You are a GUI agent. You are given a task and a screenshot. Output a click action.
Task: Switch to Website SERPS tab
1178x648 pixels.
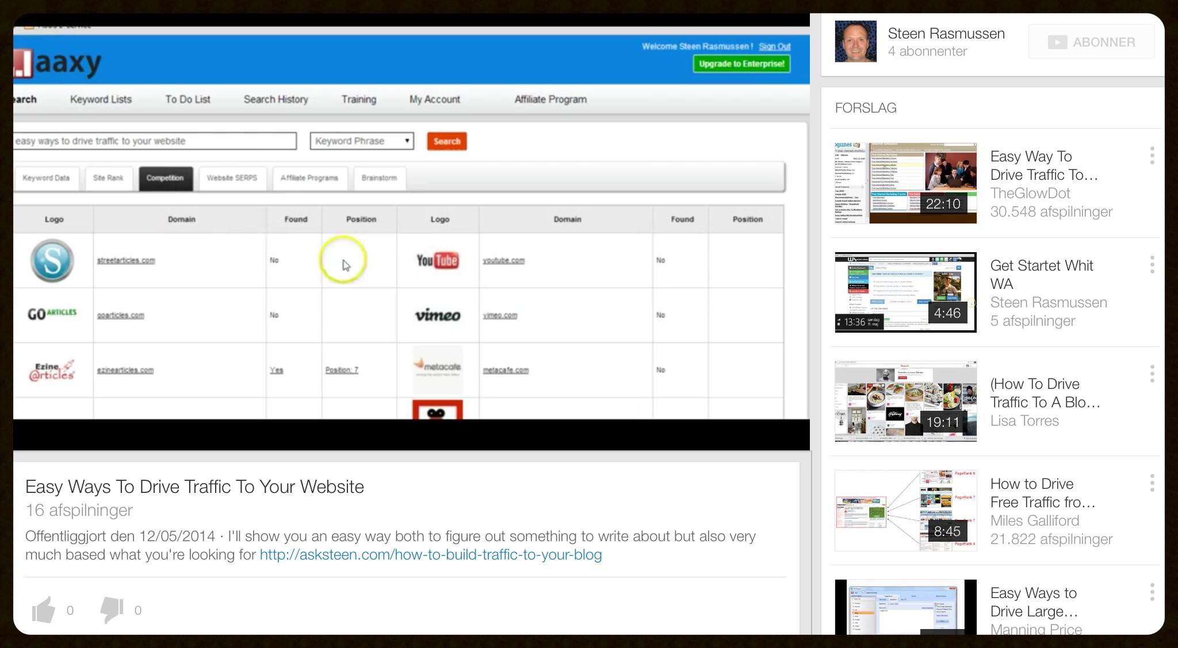[x=232, y=178]
